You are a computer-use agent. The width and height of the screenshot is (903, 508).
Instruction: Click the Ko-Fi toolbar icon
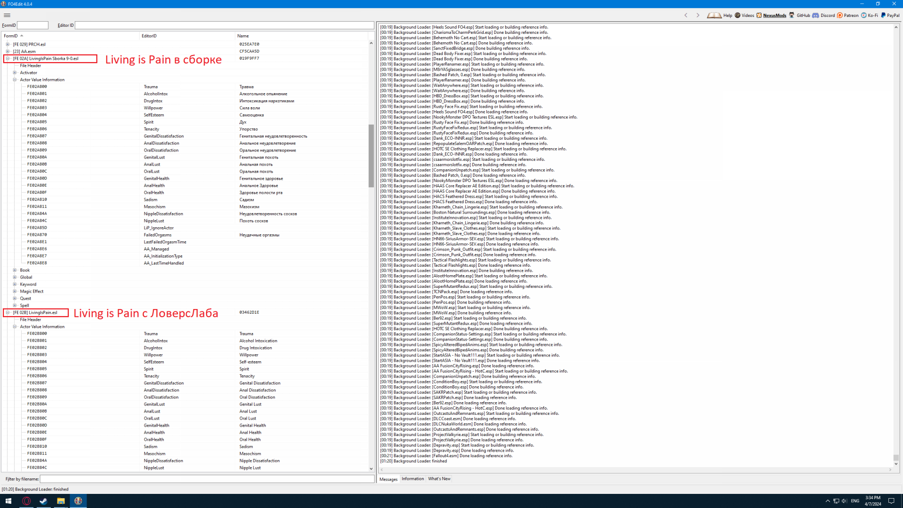(870, 15)
